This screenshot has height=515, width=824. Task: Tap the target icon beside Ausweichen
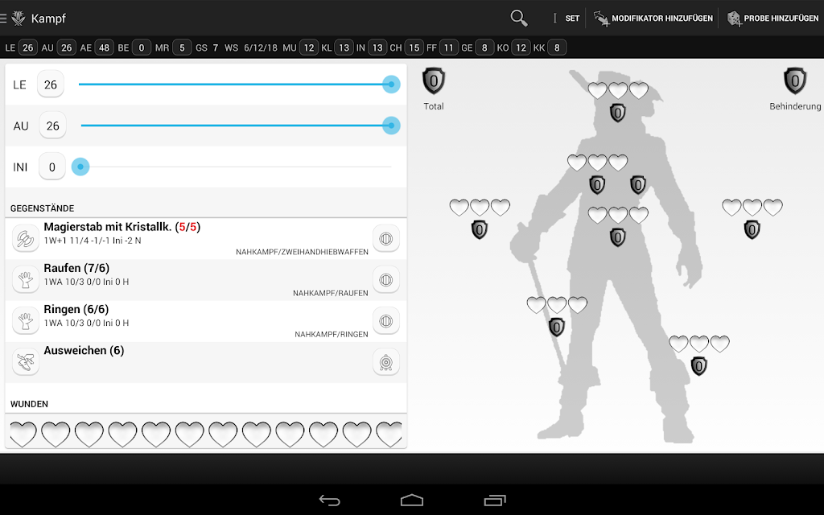[385, 362]
